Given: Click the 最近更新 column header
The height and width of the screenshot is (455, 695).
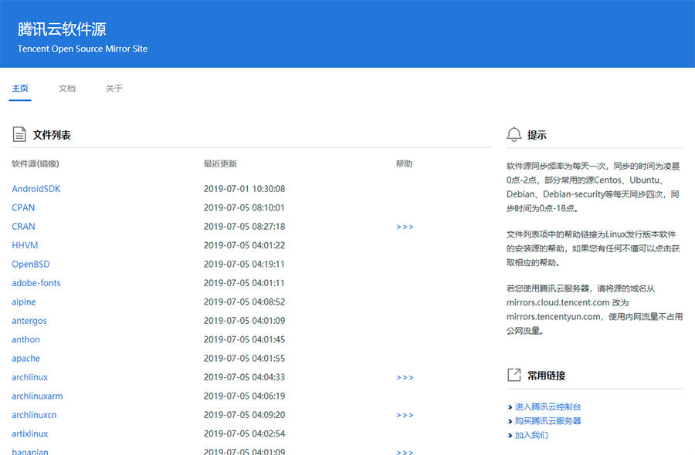Looking at the screenshot, I should [220, 163].
